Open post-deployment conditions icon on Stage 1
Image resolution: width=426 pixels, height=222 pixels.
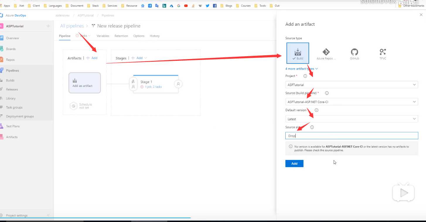(x=178, y=84)
